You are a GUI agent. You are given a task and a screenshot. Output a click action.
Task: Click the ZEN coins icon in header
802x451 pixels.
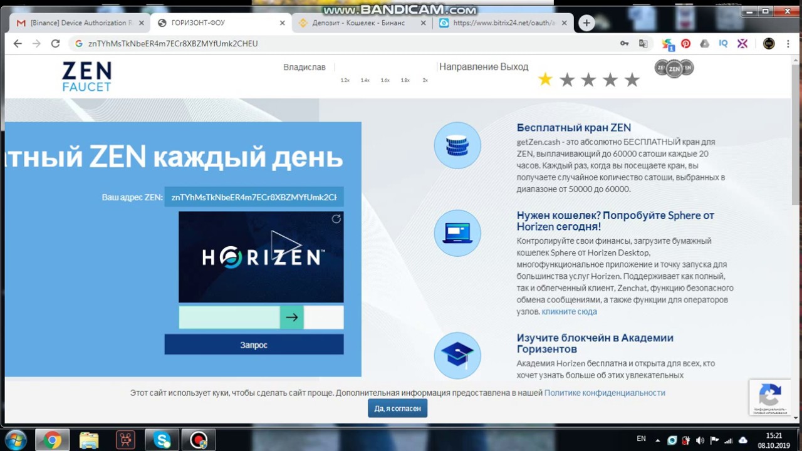tap(674, 68)
